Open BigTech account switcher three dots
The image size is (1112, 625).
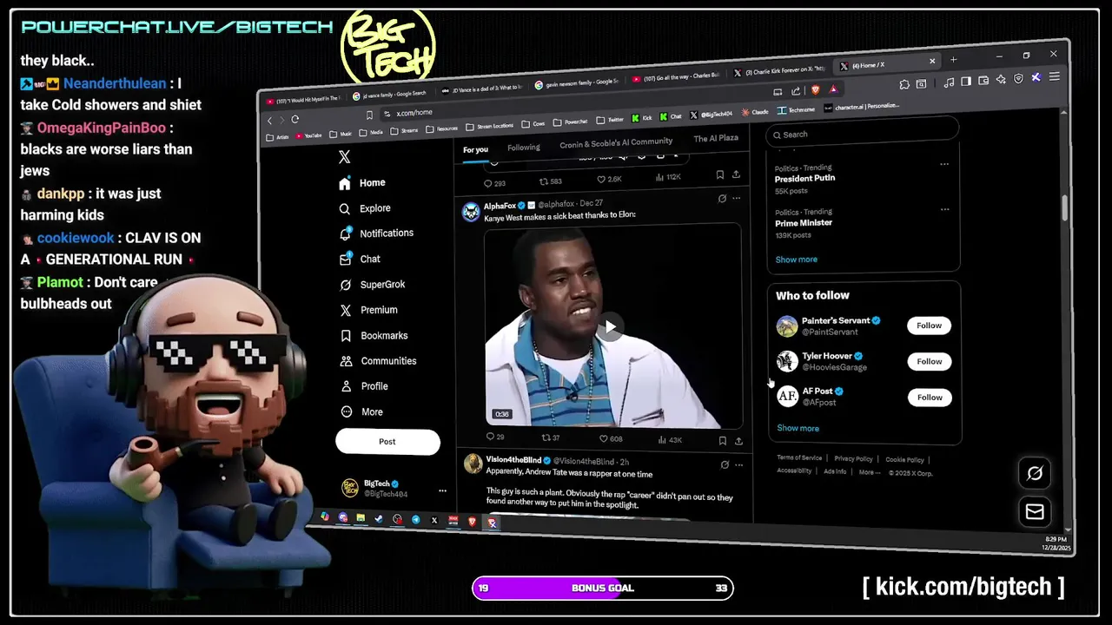point(442,490)
